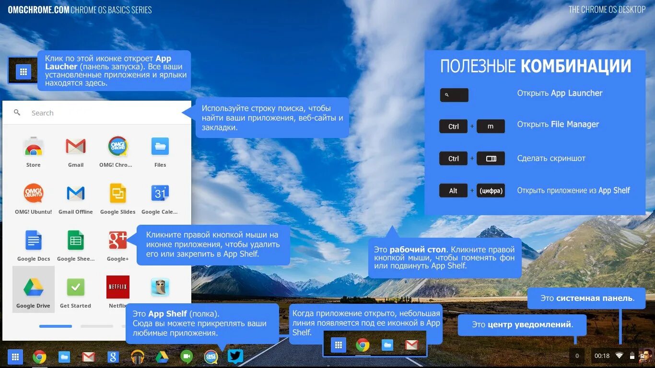The height and width of the screenshot is (368, 655).
Task: Open the Wi-Fi status icon in system tray
Action: [620, 356]
